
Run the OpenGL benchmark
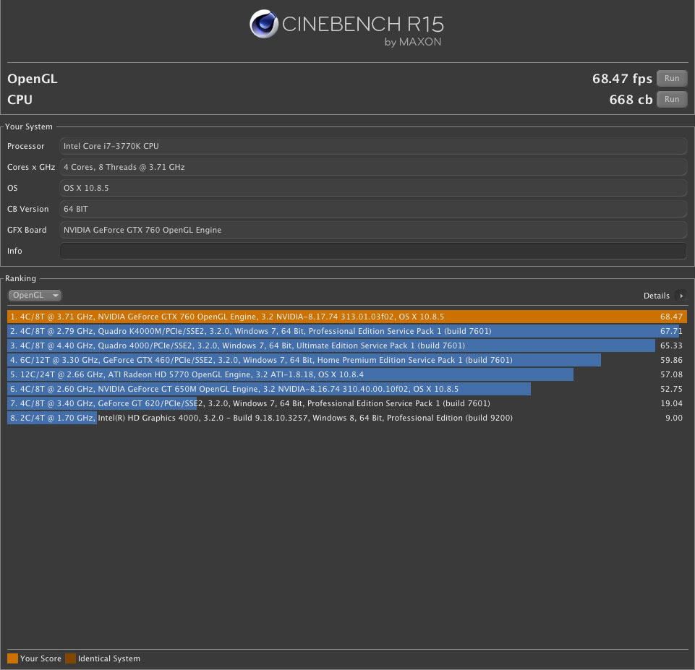[x=672, y=78]
